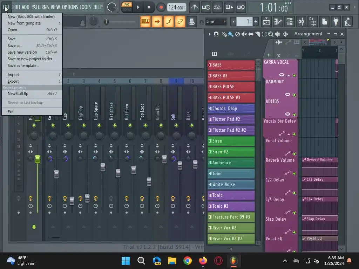The image size is (359, 269).
Task: Open Chrome from the Windows taskbar
Action: (x=187, y=261)
